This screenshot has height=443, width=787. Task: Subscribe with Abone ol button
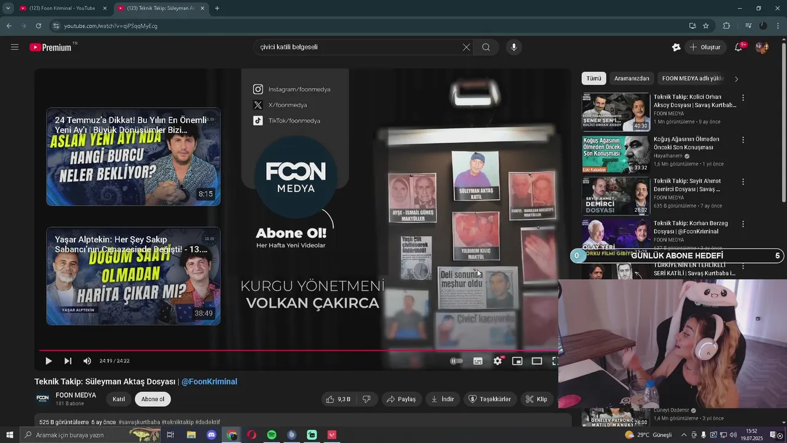153,399
